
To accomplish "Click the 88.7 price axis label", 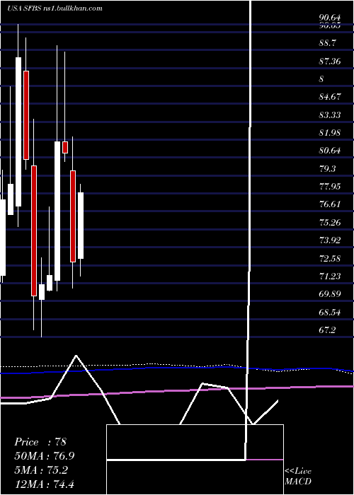I will click(x=328, y=42).
